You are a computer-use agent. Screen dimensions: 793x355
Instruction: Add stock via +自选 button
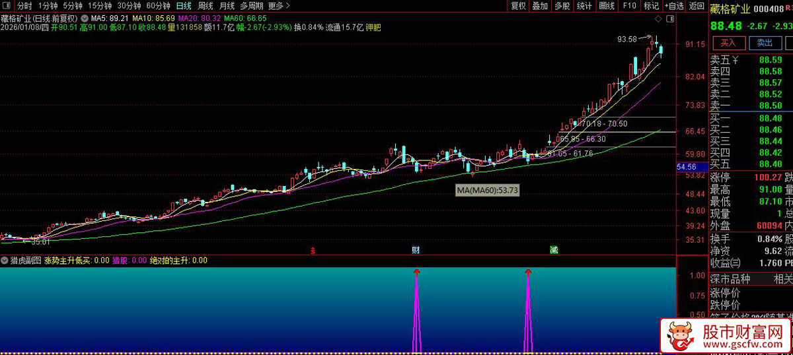click(673, 6)
